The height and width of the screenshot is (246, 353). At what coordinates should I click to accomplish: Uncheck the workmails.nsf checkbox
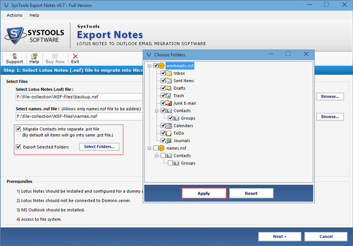156,66
